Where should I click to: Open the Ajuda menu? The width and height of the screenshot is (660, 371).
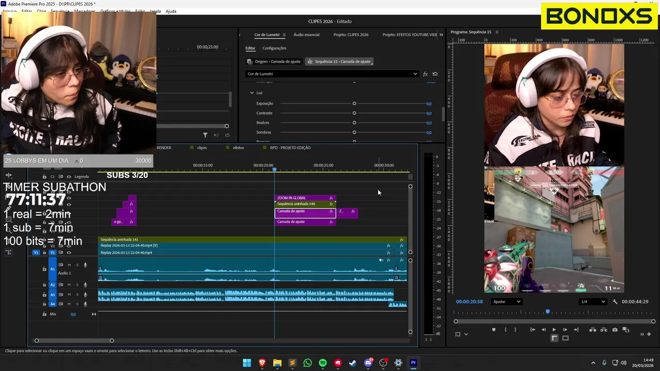click(171, 11)
